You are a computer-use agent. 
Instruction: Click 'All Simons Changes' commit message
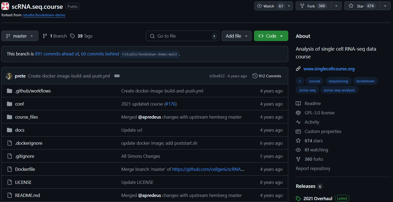point(141,156)
